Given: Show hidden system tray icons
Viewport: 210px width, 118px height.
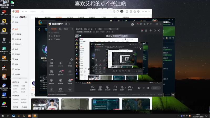Looking at the screenshot, I should click(179, 116).
